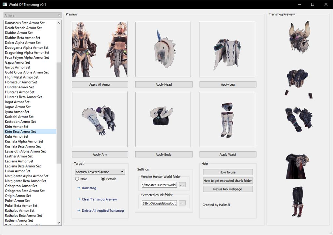333x235 pixels.
Task: Open the Nexus tool webpage
Action: click(228, 189)
